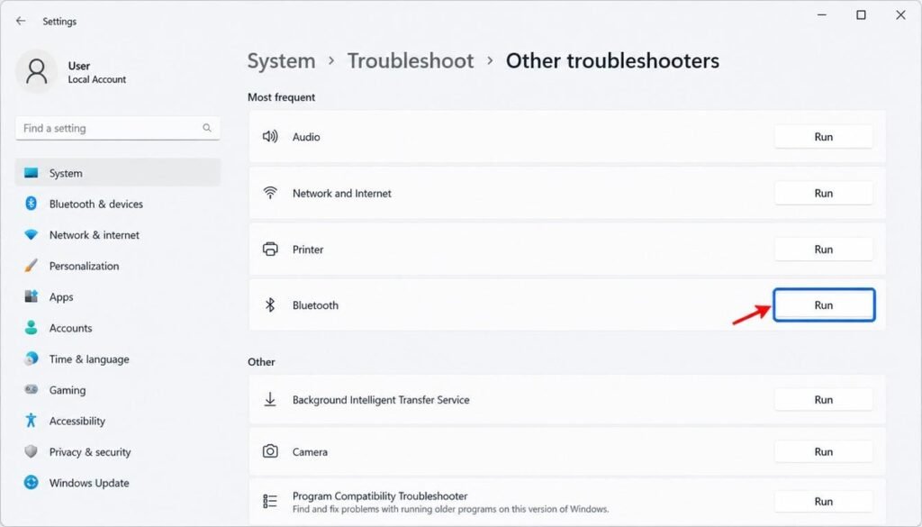Maximize the Settings window
This screenshot has width=922, height=527.
coord(861,14)
